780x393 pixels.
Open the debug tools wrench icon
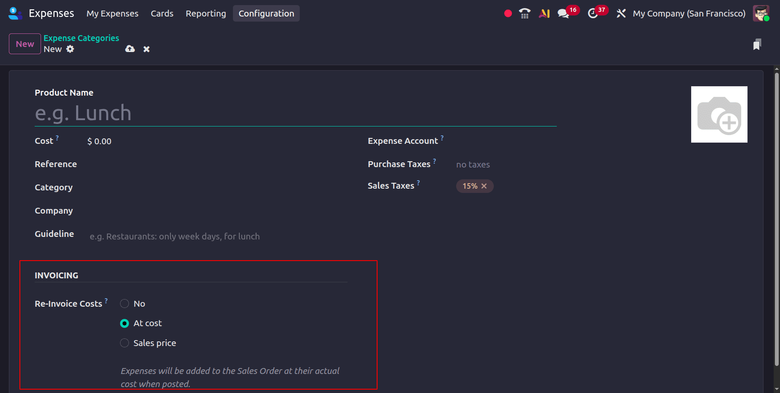tap(621, 14)
